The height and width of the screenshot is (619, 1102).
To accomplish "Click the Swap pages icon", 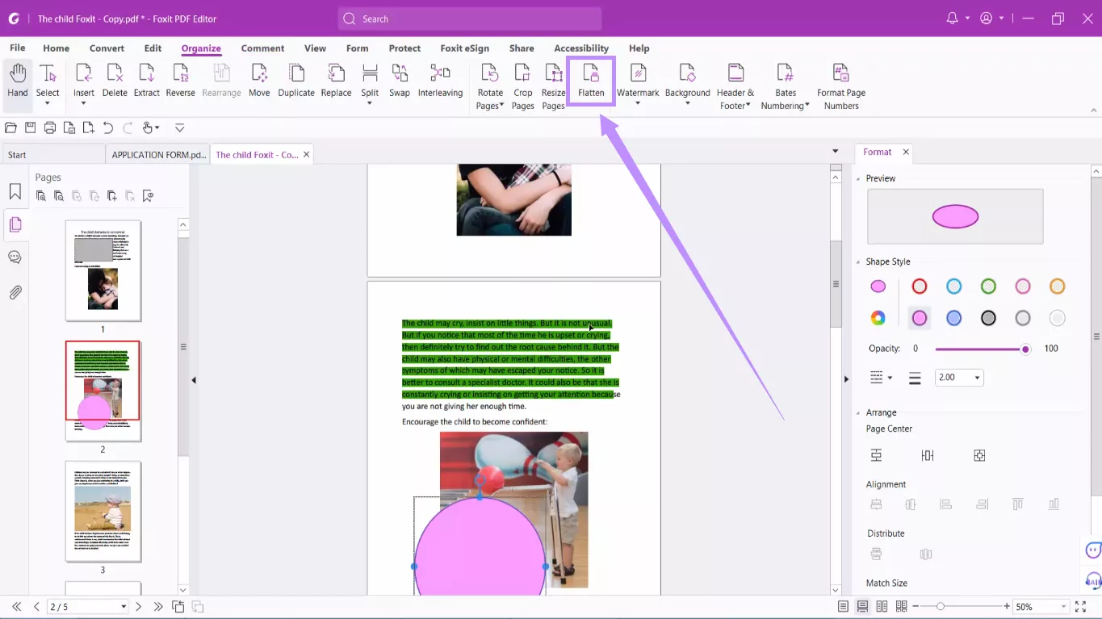I will pyautogui.click(x=400, y=81).
